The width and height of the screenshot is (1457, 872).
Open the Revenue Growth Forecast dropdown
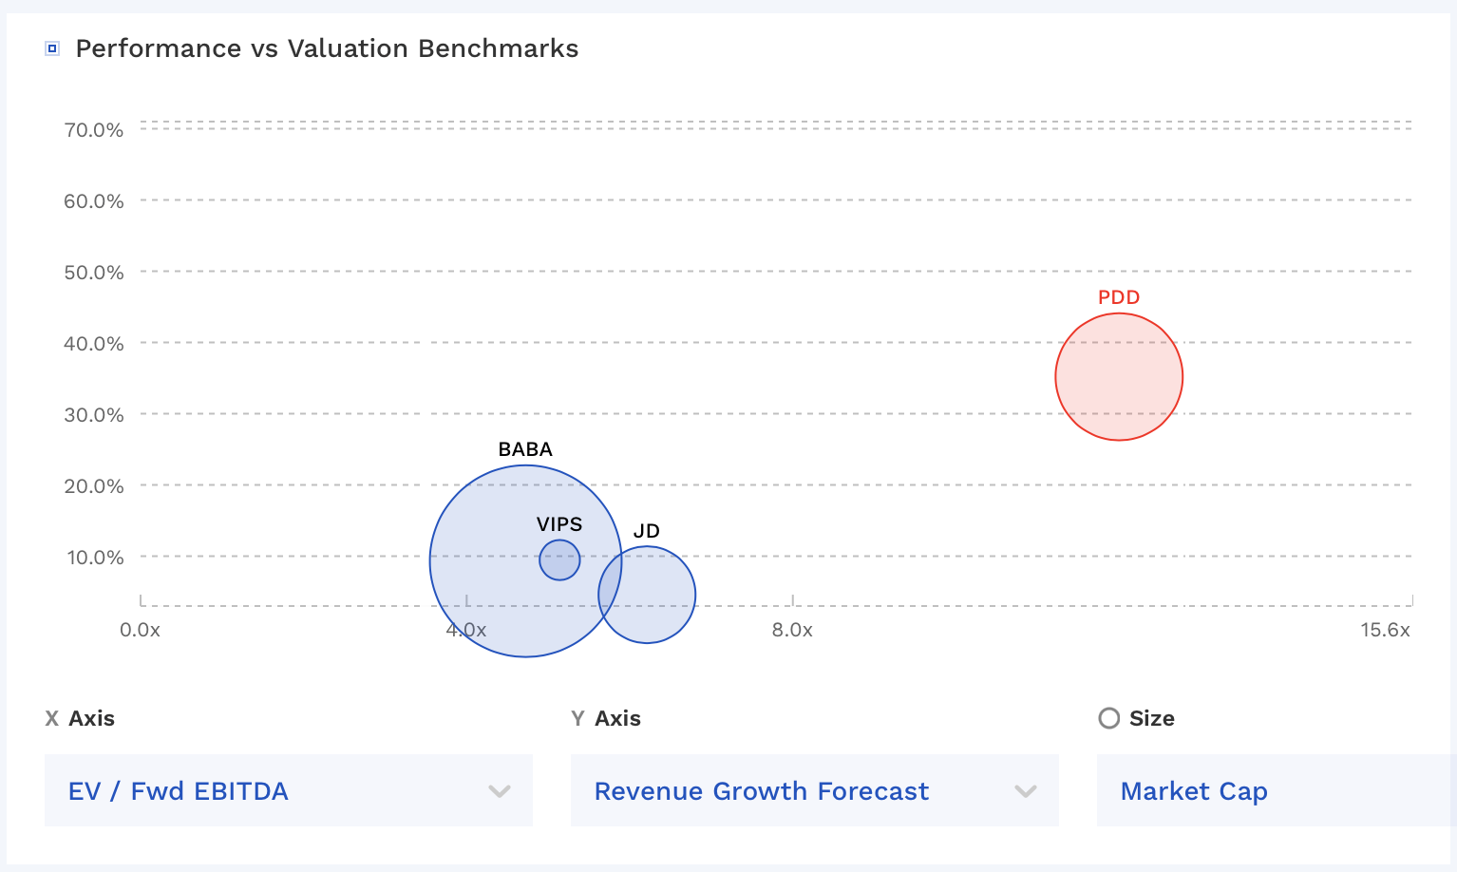815,790
